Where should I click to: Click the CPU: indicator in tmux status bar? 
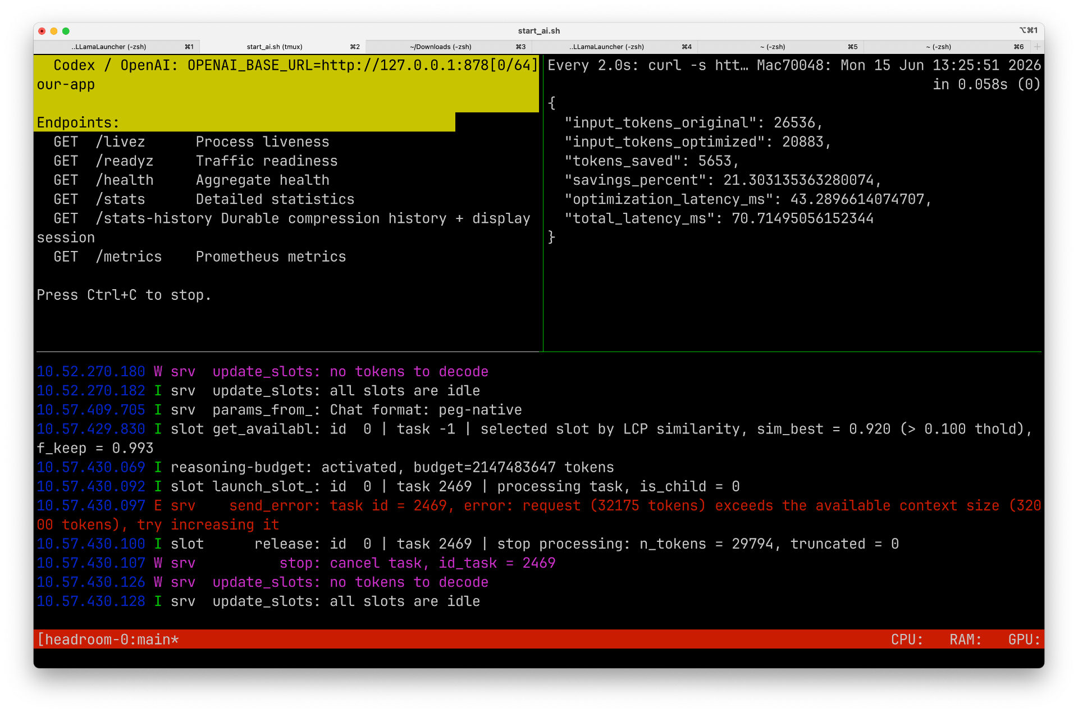(907, 639)
